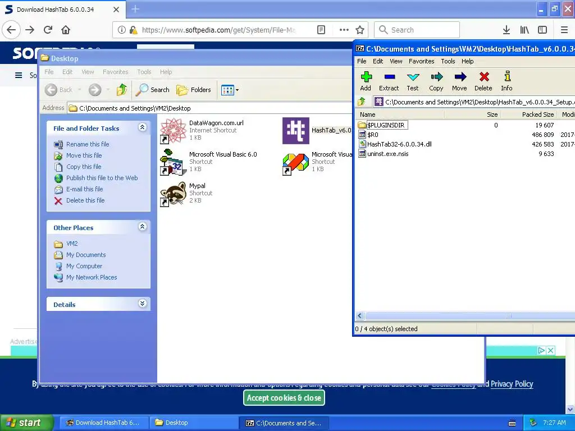The height and width of the screenshot is (431, 575).
Task: Select DataWagon.com.url shortcut icon
Action: tap(173, 130)
